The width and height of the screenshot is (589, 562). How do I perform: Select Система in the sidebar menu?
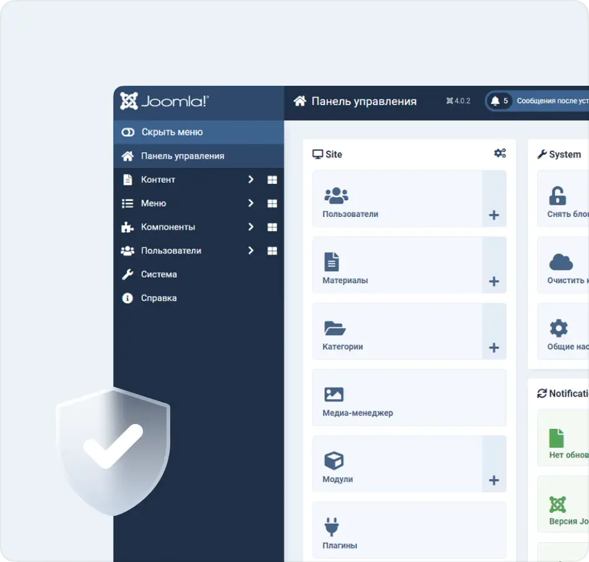[160, 274]
